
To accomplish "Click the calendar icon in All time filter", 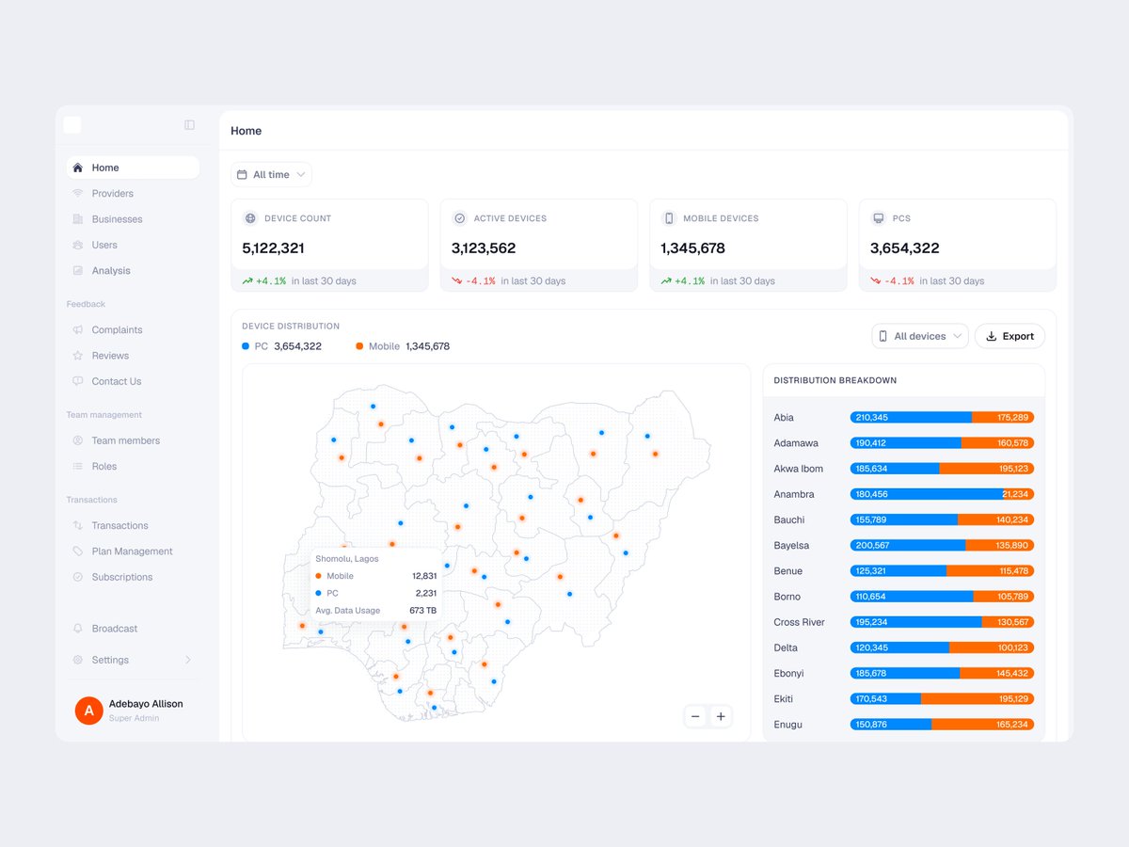I will (243, 175).
